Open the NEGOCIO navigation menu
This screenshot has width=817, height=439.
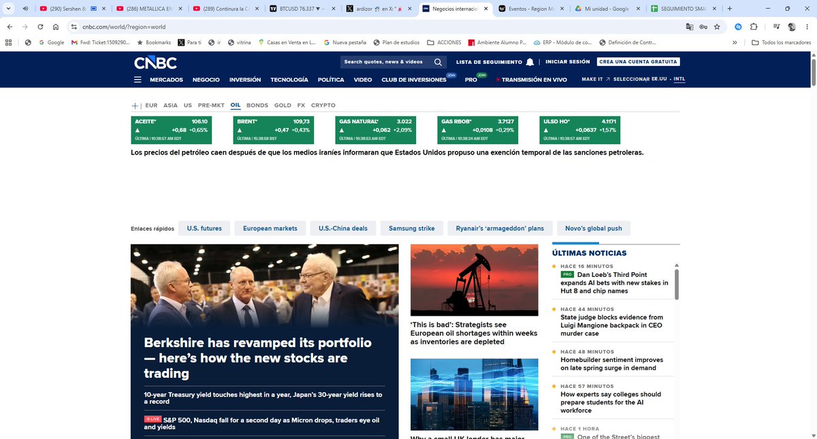coord(206,80)
